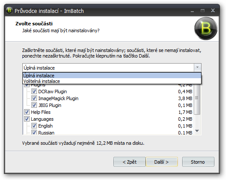Select the ImageMagick Plugin label
The width and height of the screenshot is (226, 180).
(58, 98)
